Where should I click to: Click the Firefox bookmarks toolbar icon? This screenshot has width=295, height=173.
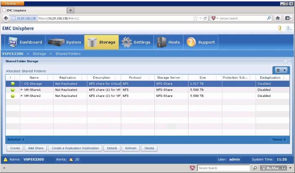click(x=288, y=18)
